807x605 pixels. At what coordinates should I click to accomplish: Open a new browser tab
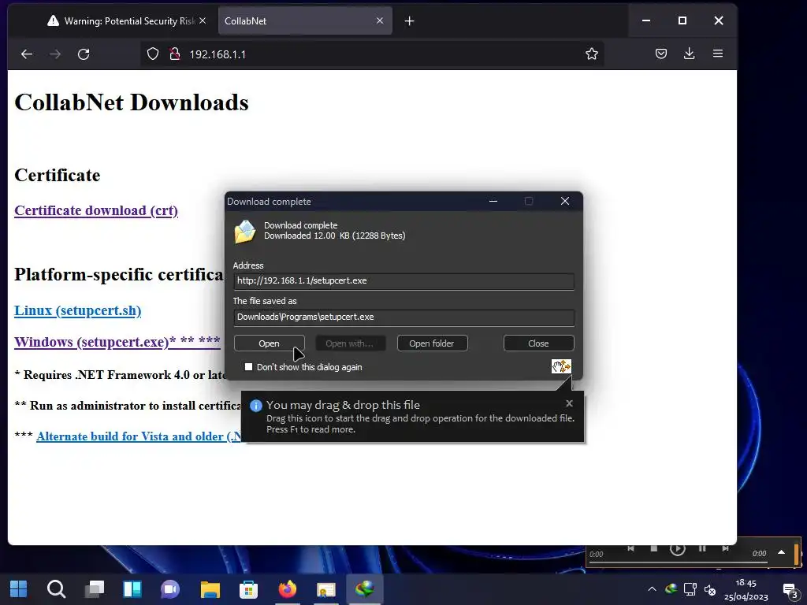pyautogui.click(x=409, y=21)
